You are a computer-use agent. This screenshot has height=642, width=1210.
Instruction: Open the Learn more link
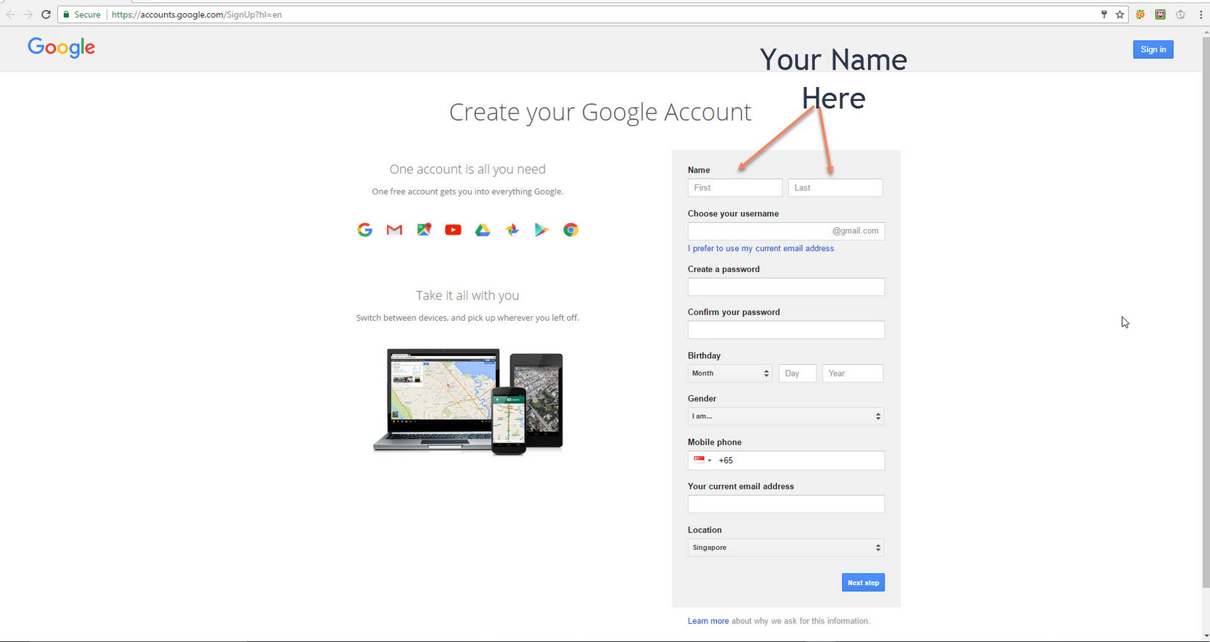tap(708, 621)
